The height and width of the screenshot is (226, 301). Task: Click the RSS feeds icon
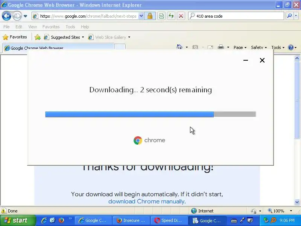195,47
